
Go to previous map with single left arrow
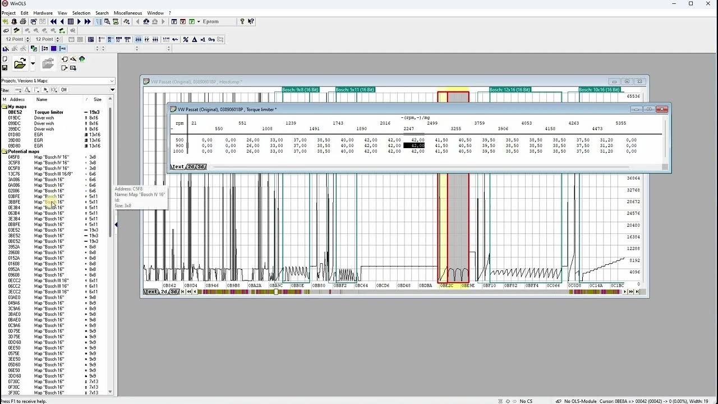coord(62,21)
